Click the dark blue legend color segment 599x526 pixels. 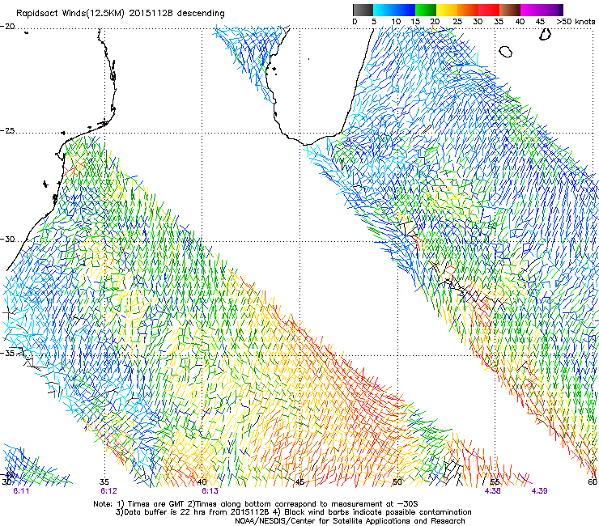[x=405, y=10]
